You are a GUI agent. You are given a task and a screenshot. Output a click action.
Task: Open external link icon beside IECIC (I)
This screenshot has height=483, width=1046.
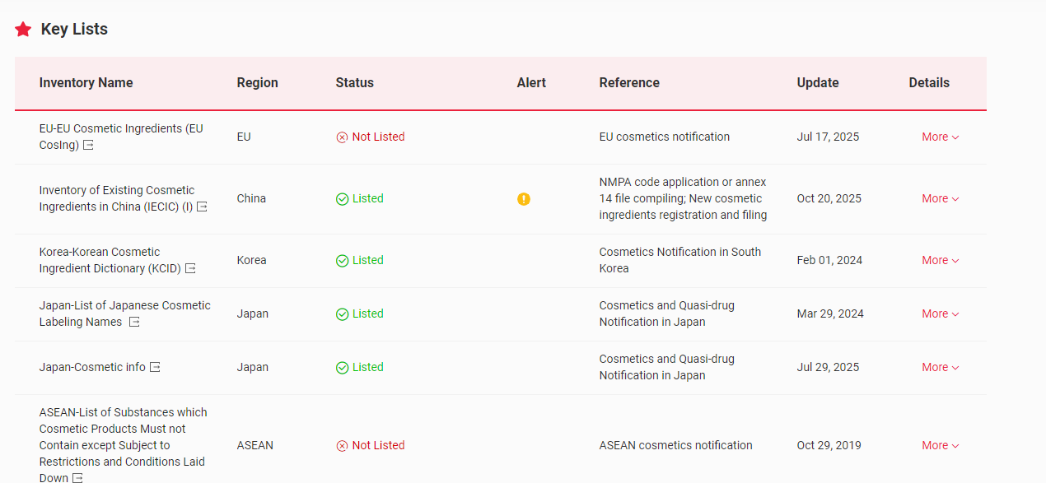pos(202,207)
